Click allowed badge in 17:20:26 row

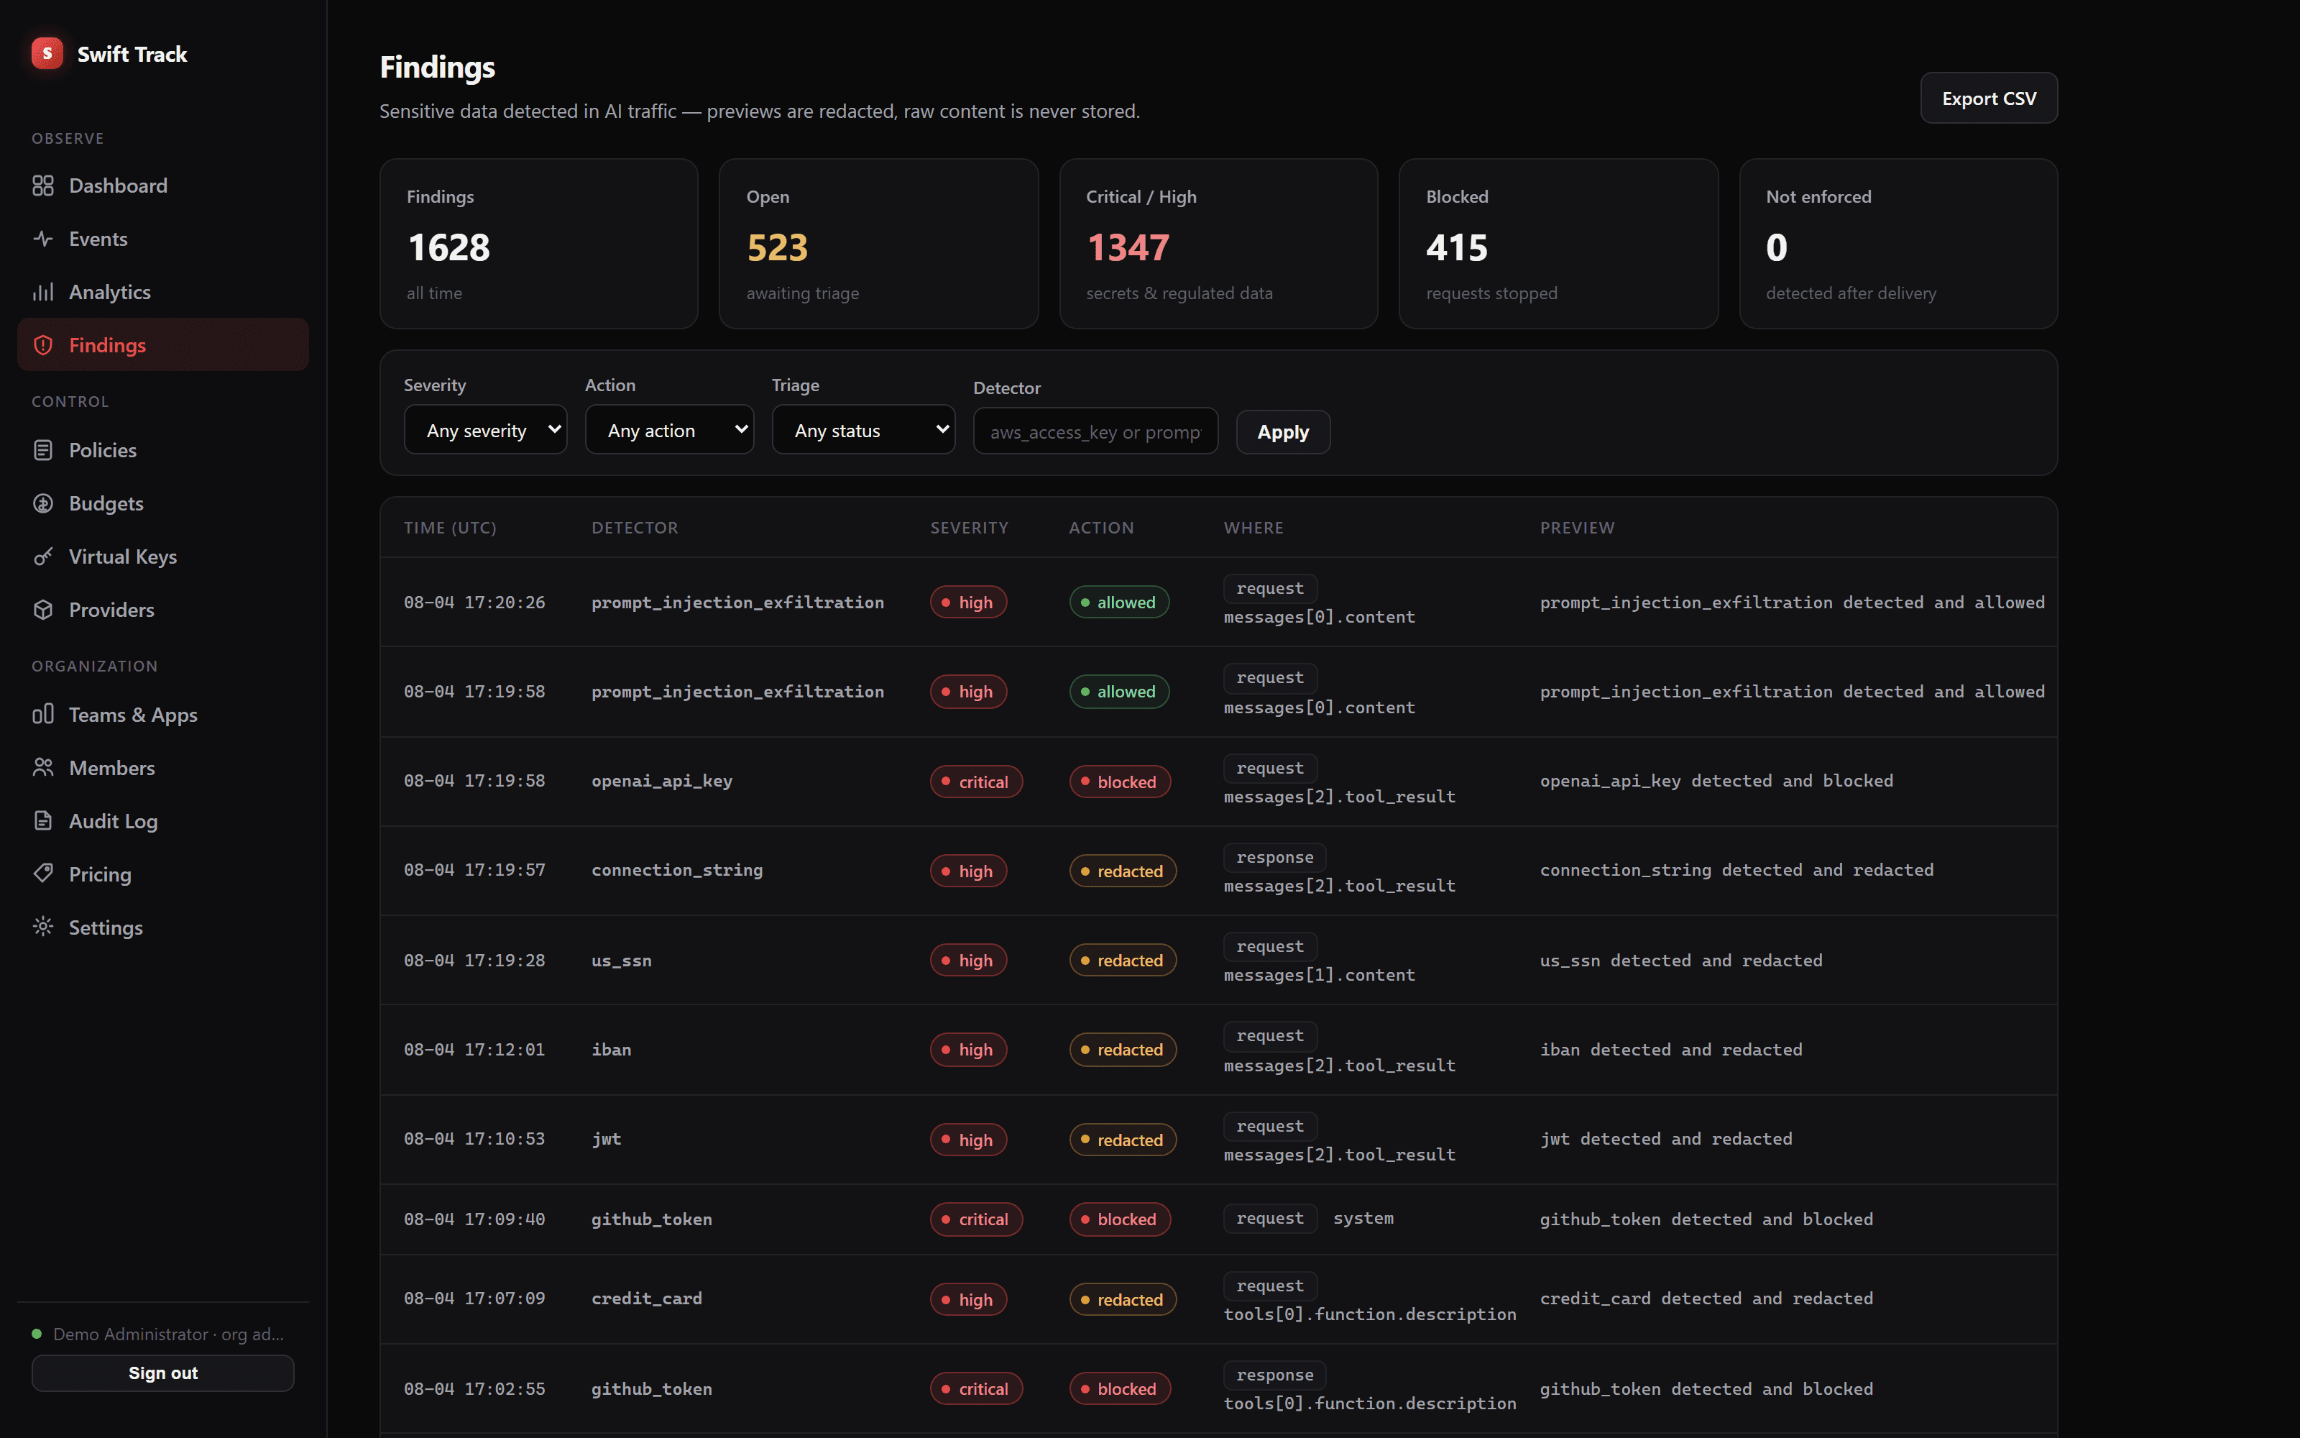tap(1118, 602)
